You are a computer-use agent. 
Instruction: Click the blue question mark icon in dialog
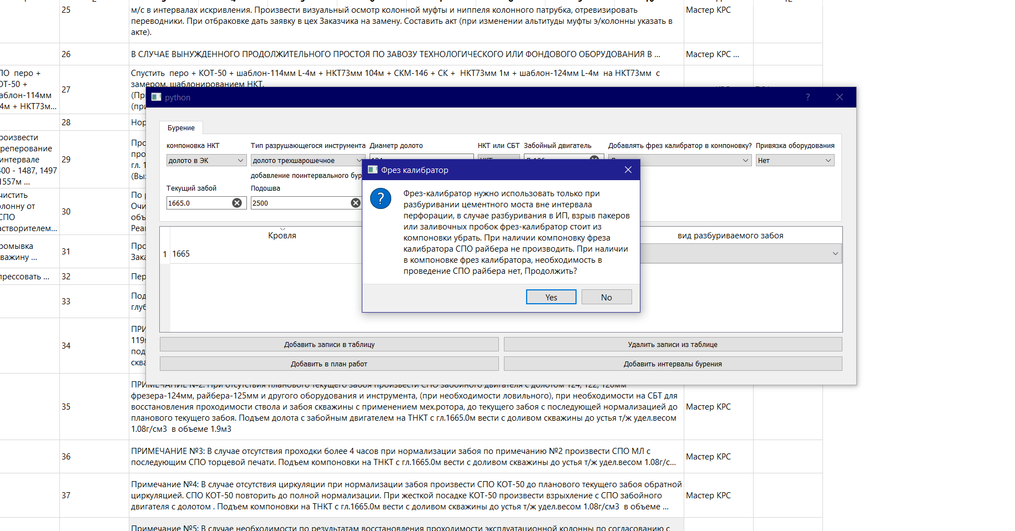pyautogui.click(x=381, y=198)
